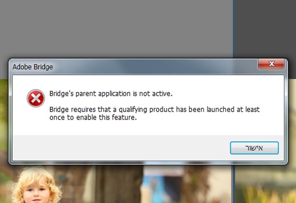The width and height of the screenshot is (296, 203).
Task: Click the Hebrew אישור confirmation button
Action: click(254, 148)
